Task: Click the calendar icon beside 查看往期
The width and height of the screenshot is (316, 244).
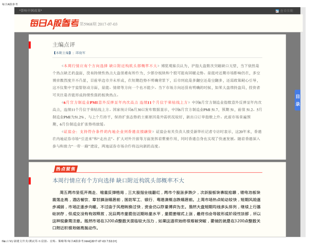Action: click(x=277, y=11)
